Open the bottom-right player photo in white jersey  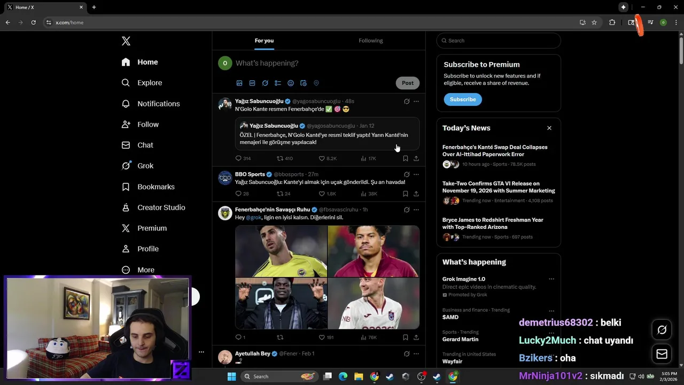pyautogui.click(x=374, y=303)
